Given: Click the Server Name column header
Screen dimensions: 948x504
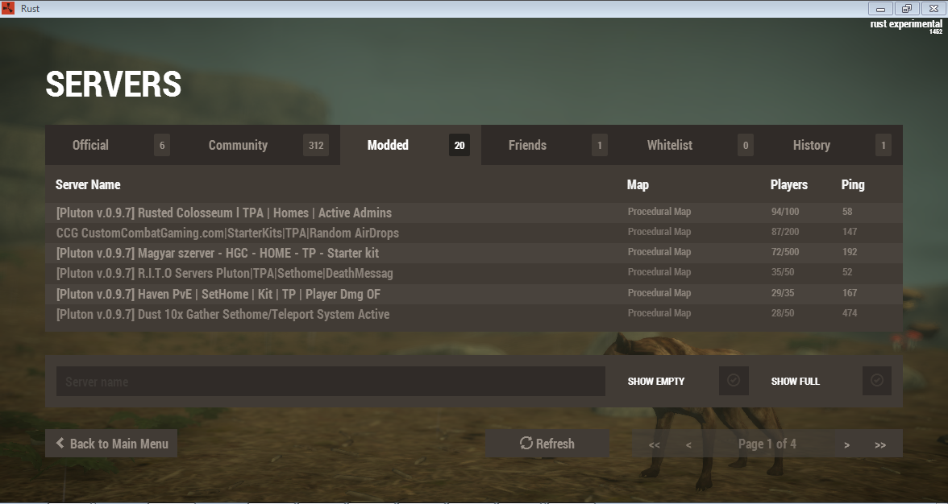Looking at the screenshot, I should [88, 184].
